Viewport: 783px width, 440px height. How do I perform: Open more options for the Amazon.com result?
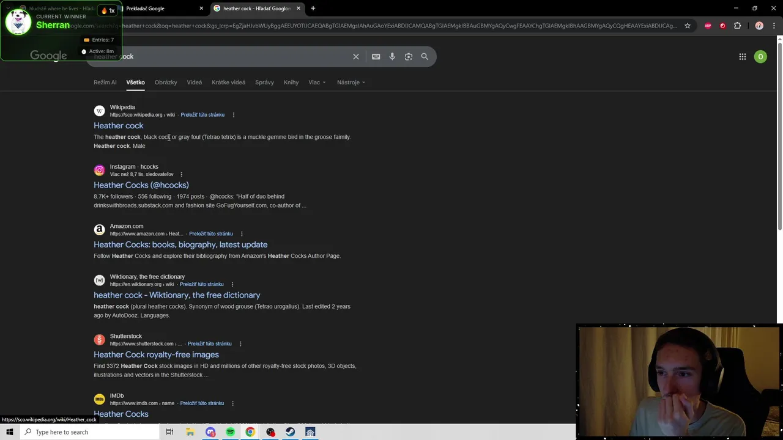[x=242, y=233]
